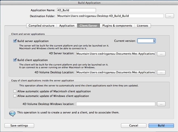178x132 pixels.
Task: Select the Client/Server tab
Action: [88, 26]
